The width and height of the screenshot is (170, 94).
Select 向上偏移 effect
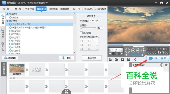[10, 51]
